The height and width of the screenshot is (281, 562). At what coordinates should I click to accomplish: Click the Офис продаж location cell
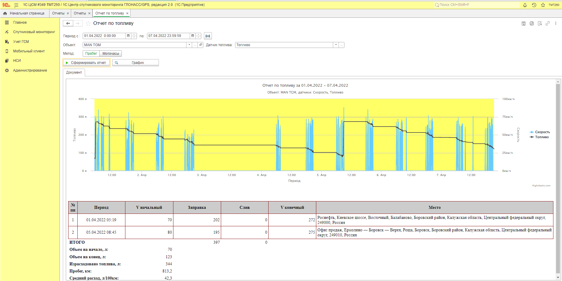435,232
